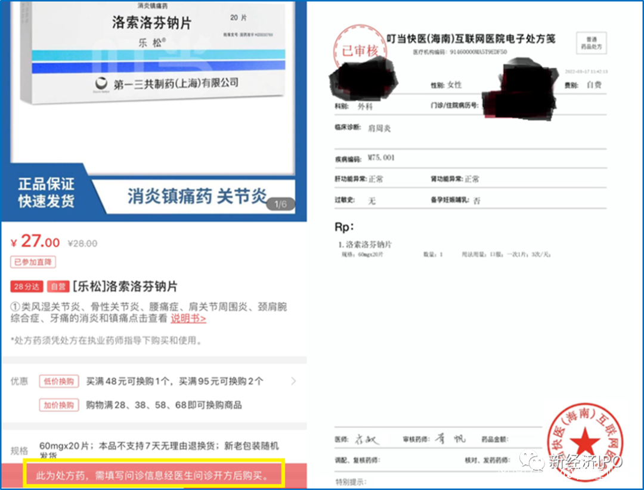Click the 加价换购 promotion tag
Image resolution: width=644 pixels, height=490 pixels.
click(58, 405)
